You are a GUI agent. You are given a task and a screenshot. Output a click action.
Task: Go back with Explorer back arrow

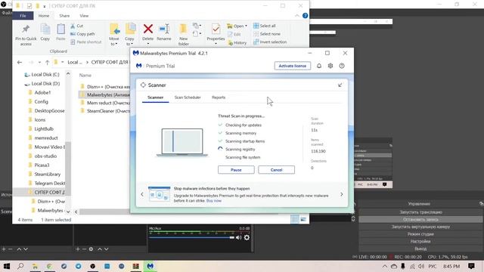click(20, 62)
